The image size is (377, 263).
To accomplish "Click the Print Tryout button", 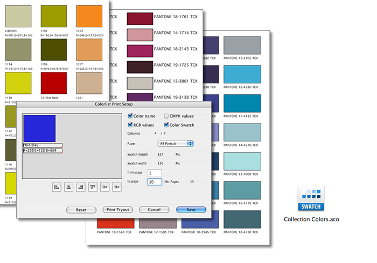I will (x=117, y=209).
